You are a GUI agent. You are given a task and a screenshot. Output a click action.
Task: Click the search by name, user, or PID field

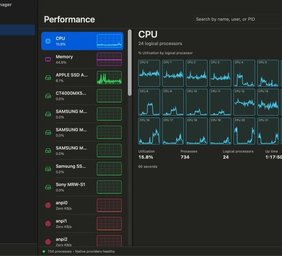(x=238, y=19)
